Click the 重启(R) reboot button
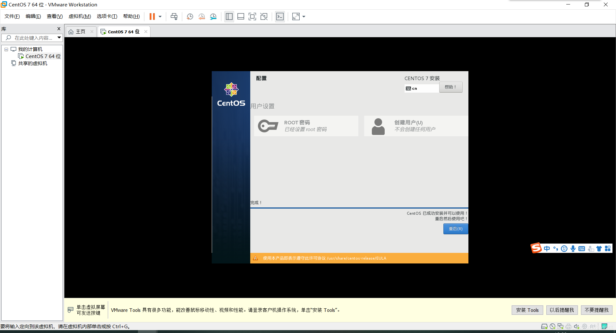The height and width of the screenshot is (333, 616). pyautogui.click(x=456, y=229)
